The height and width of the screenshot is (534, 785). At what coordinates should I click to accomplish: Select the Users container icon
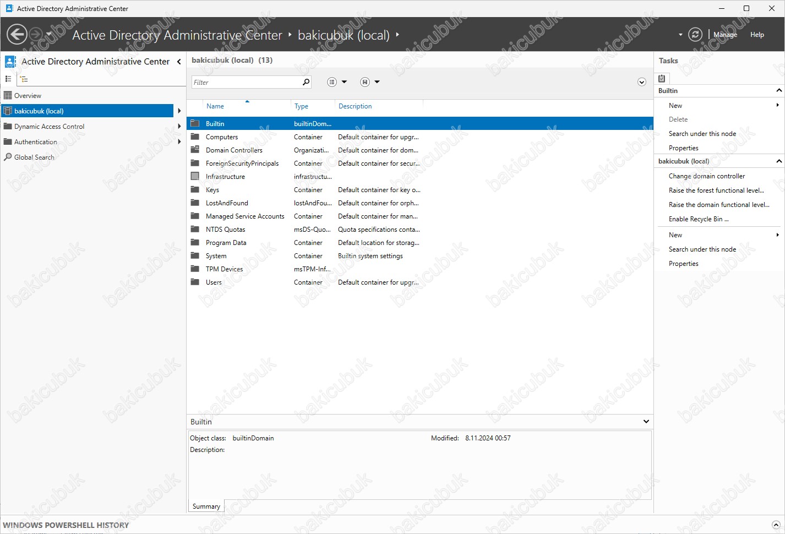195,282
